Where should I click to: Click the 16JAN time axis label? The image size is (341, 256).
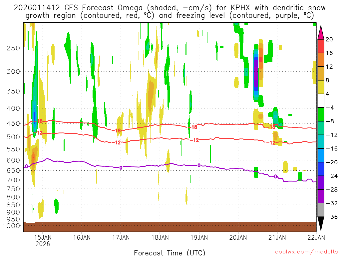tap(82, 237)
